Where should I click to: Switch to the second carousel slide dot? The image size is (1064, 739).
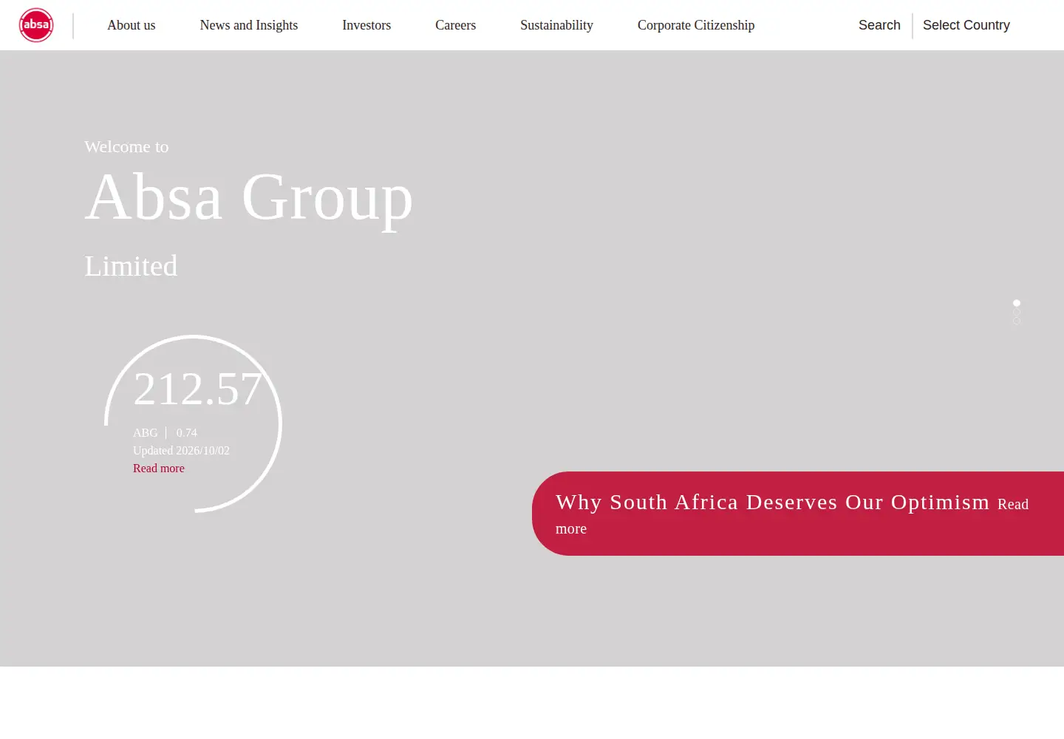(1017, 312)
